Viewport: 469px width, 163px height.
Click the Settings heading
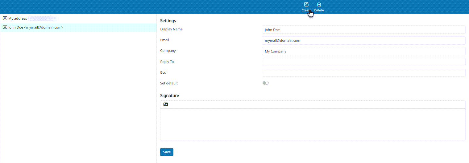coord(168,21)
